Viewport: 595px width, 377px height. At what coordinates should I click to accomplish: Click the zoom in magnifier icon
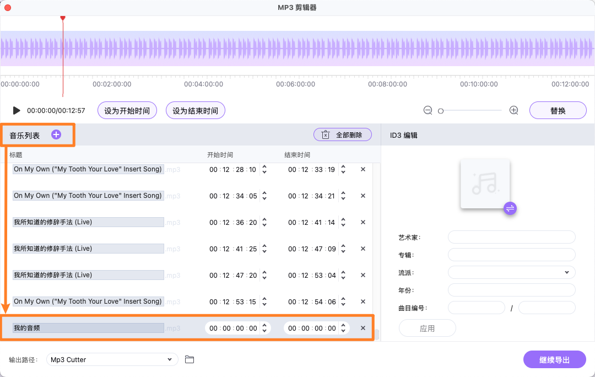513,110
